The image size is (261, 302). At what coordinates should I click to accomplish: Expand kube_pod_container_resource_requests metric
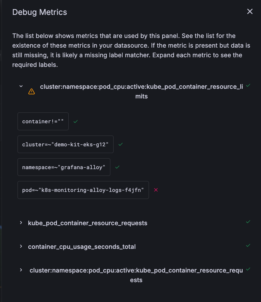coord(21,223)
